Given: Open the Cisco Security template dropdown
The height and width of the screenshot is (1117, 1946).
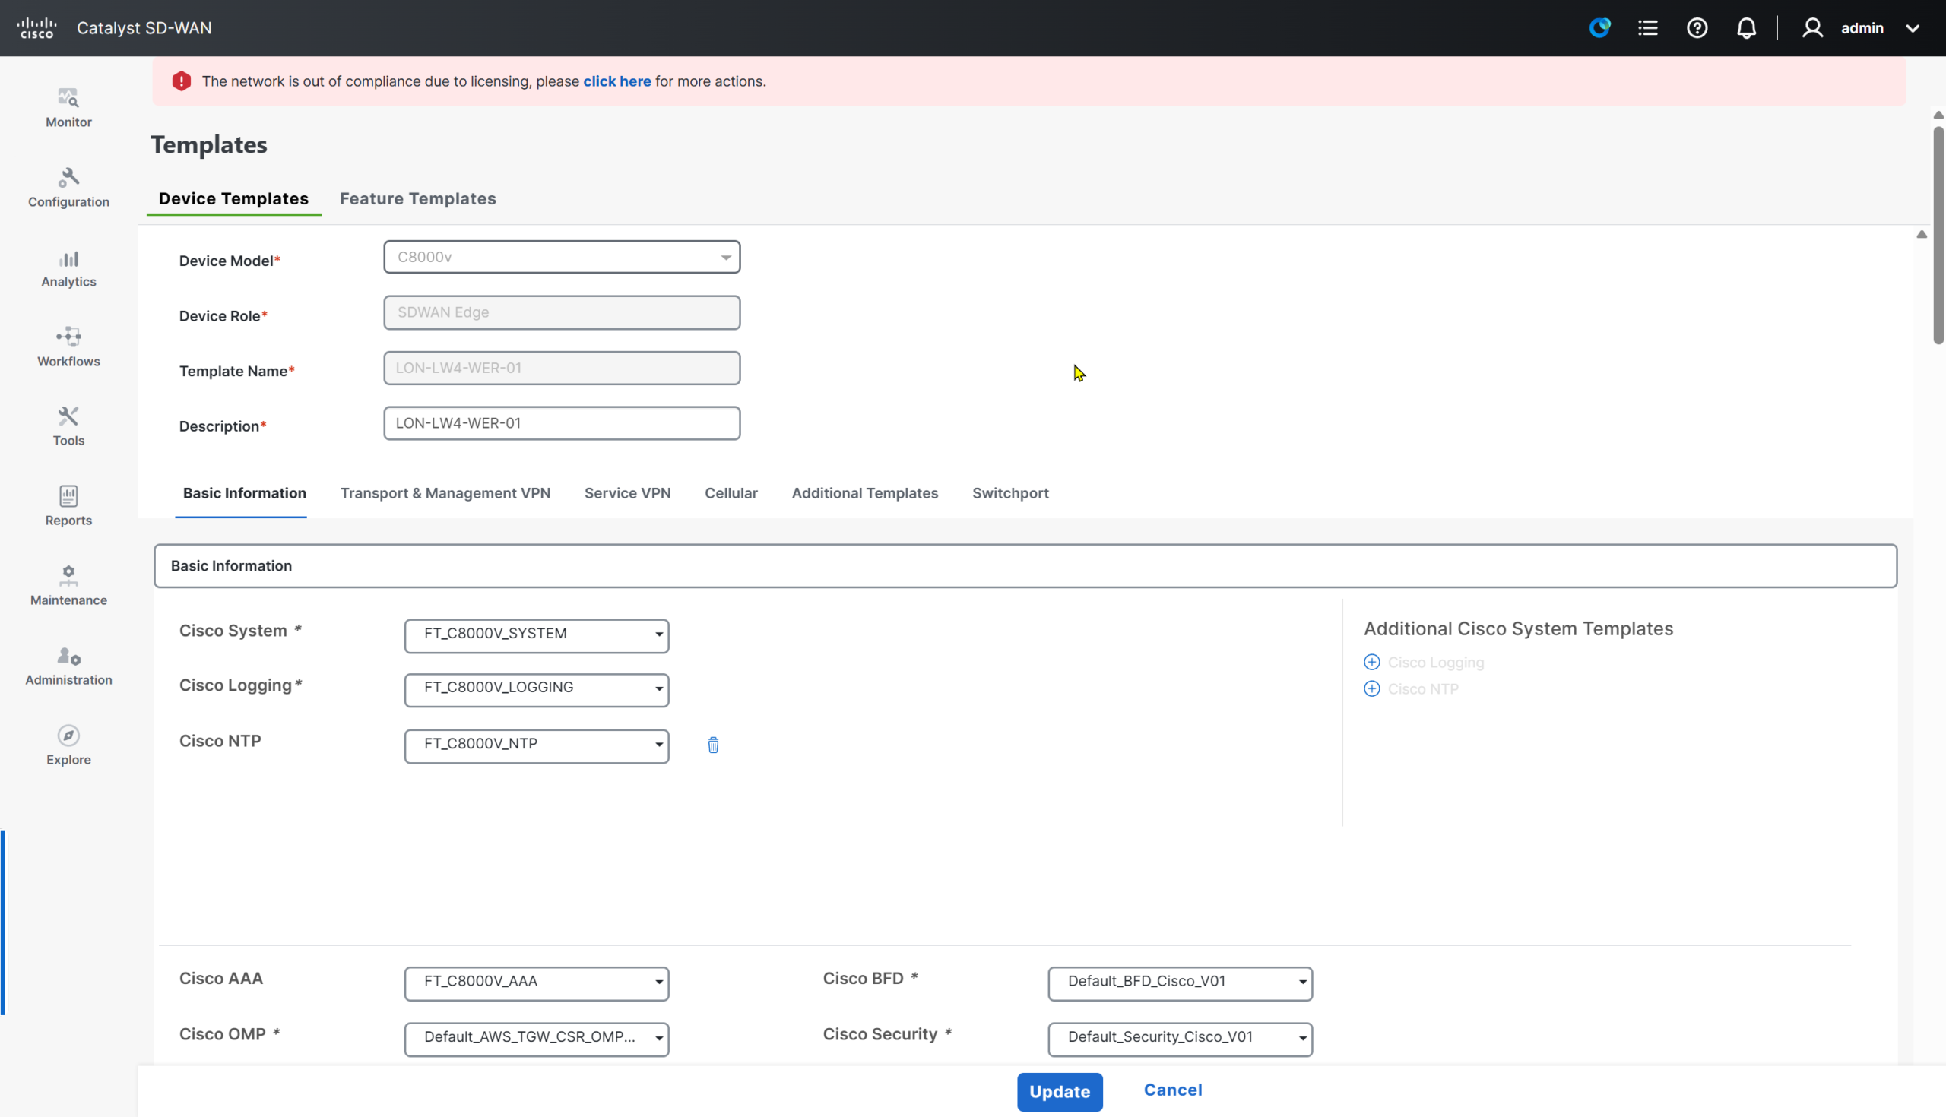Looking at the screenshot, I should tap(1181, 1039).
